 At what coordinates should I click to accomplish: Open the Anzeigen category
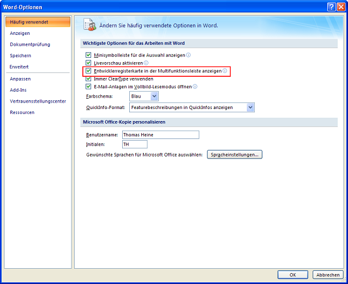point(20,33)
